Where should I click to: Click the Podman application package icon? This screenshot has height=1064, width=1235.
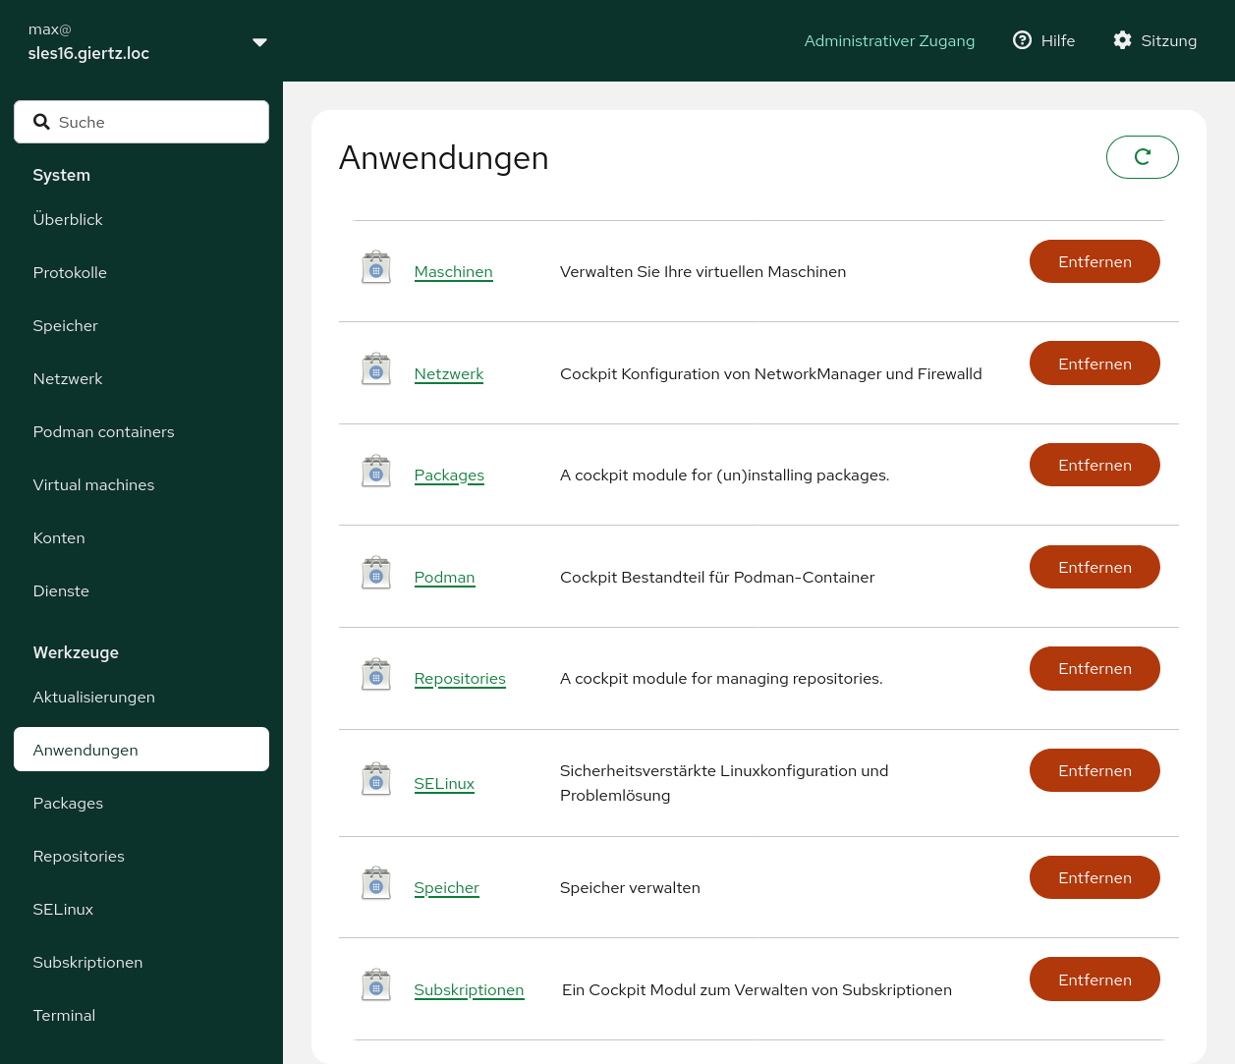pos(376,574)
